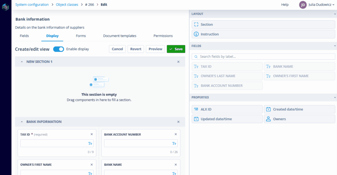Click the text icon beside BANK NAME in Fields panel
This screenshot has height=175, width=337.
point(268,66)
